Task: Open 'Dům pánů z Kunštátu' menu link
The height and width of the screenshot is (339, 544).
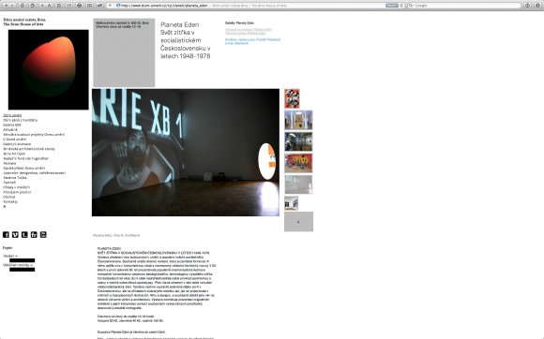Action: click(x=21, y=120)
